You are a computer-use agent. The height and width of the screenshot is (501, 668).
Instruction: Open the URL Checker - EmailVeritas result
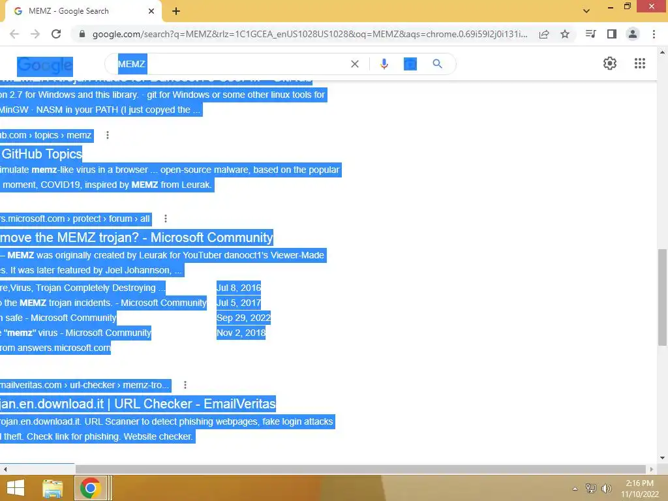click(138, 404)
